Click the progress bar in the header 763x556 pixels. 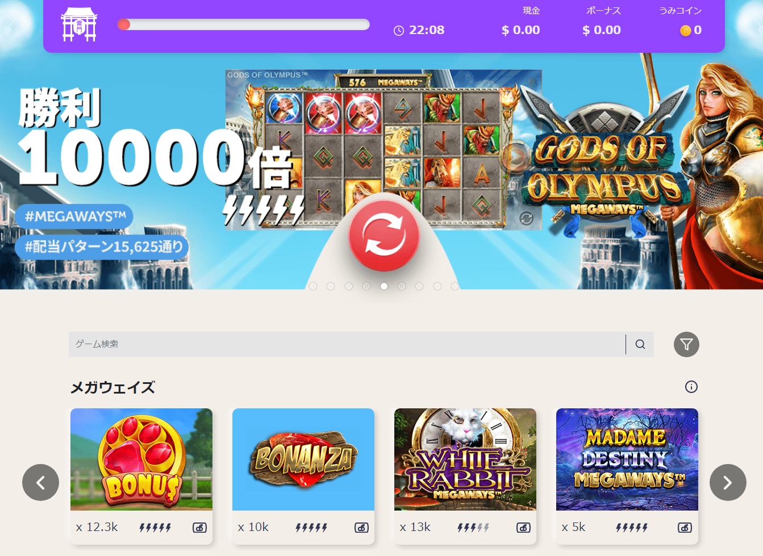coord(244,24)
